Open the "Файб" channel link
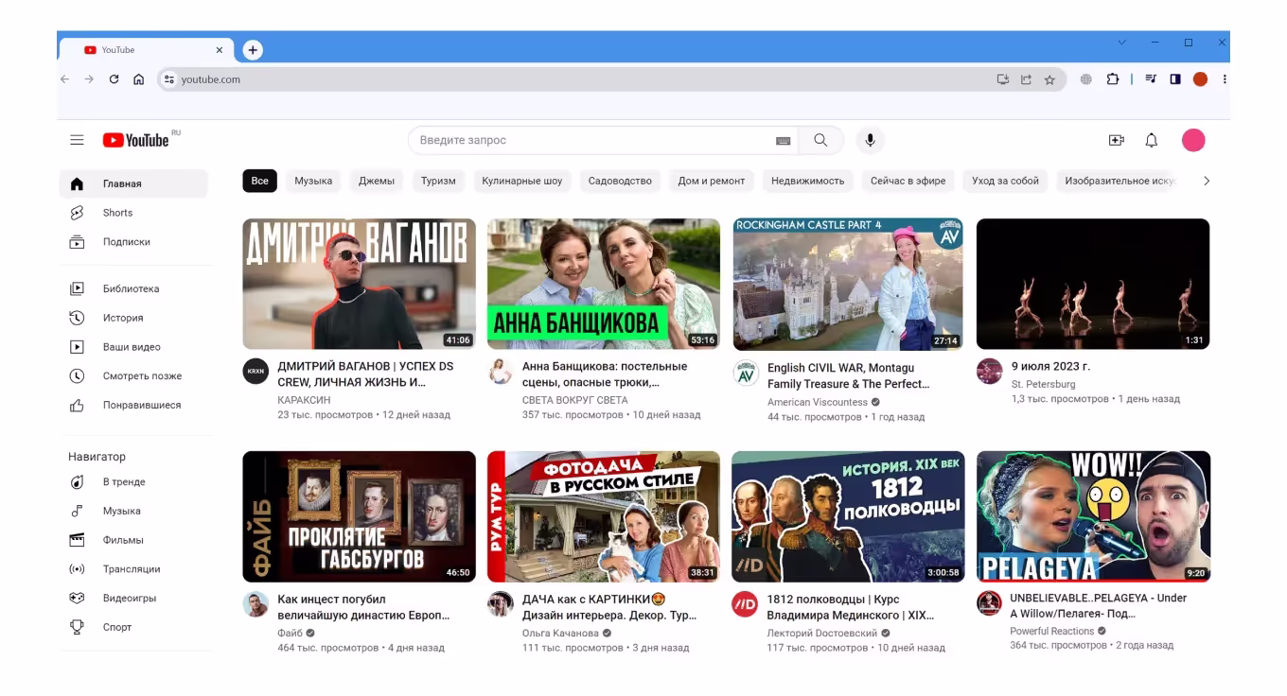The height and width of the screenshot is (696, 1287). click(x=290, y=633)
